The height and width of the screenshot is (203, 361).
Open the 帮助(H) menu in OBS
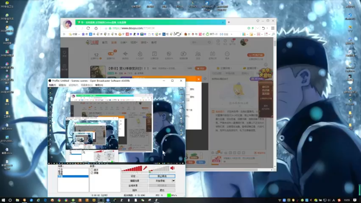pos(99,85)
